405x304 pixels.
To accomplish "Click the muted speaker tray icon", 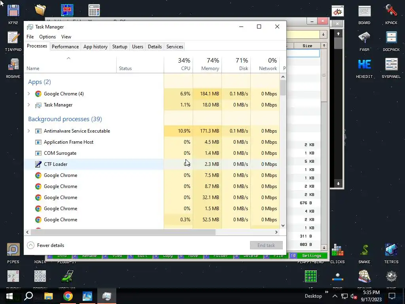I will tap(354, 296).
